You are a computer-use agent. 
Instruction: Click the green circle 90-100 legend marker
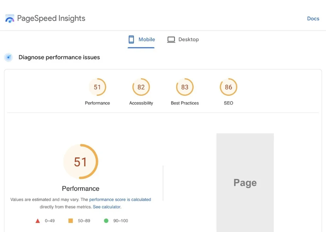(x=106, y=220)
